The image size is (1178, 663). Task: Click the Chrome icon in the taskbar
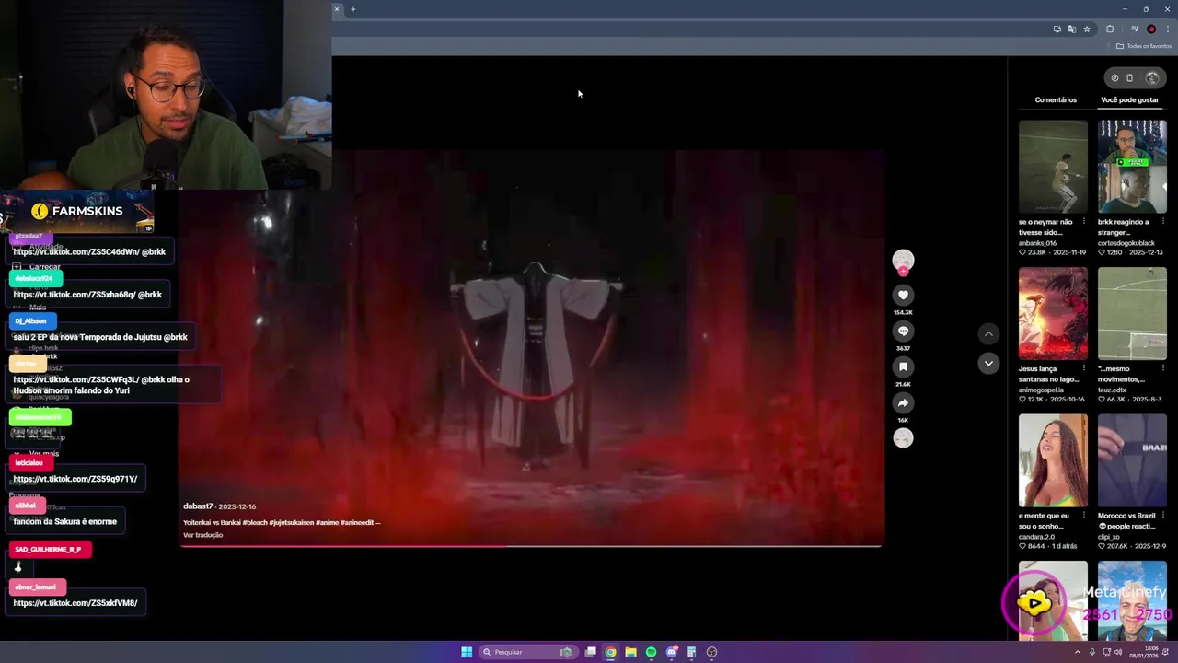click(610, 652)
